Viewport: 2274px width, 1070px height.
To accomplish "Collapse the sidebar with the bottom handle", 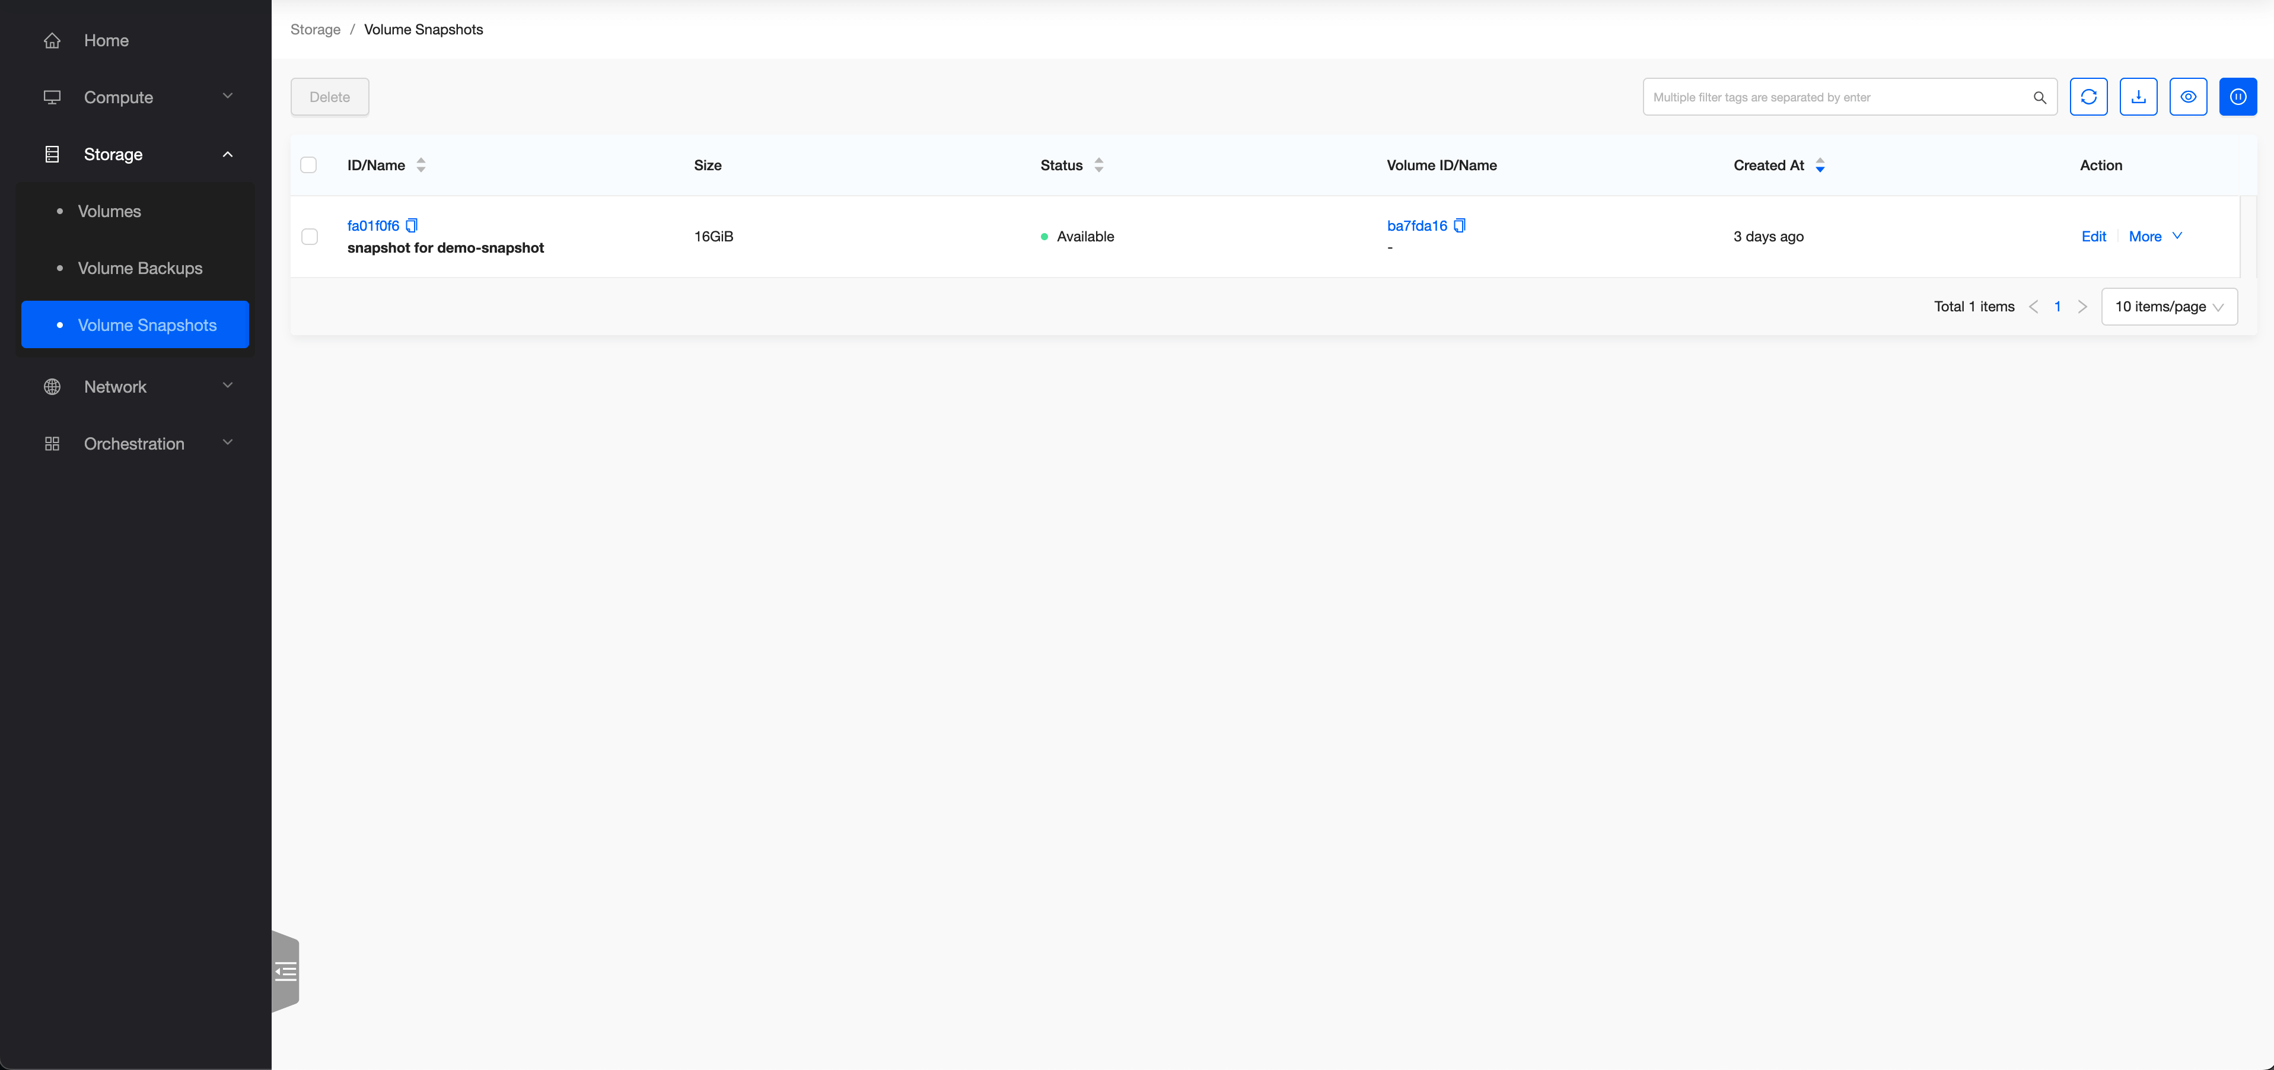I will [285, 972].
